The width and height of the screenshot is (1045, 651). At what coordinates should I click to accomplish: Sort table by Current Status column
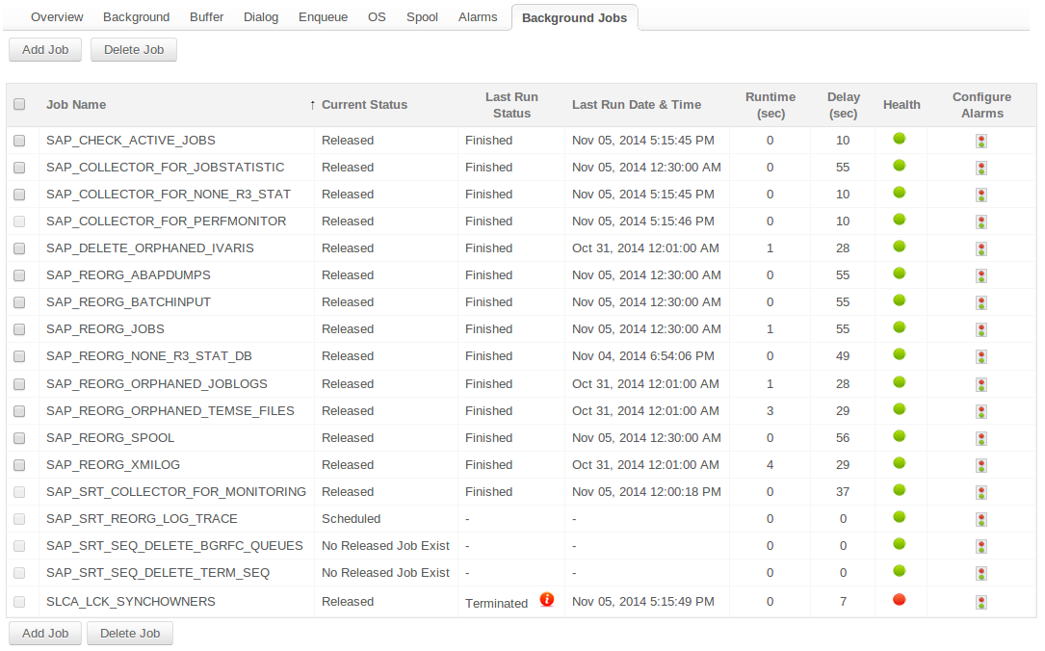coord(364,105)
